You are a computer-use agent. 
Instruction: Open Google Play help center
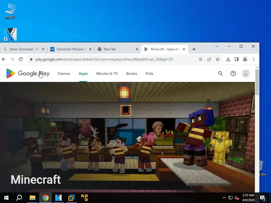pos(233,73)
